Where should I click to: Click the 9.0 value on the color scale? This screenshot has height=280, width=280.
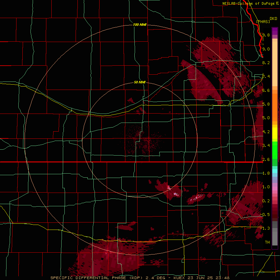click(x=266, y=49)
